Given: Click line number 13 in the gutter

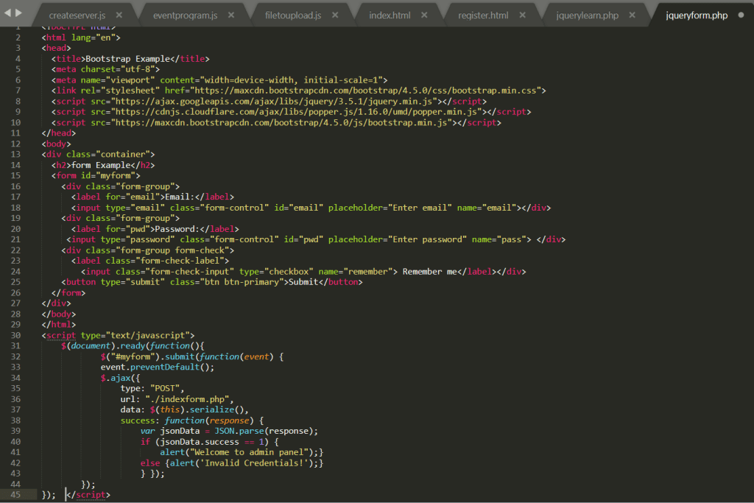Looking at the screenshot, I should click(x=16, y=154).
